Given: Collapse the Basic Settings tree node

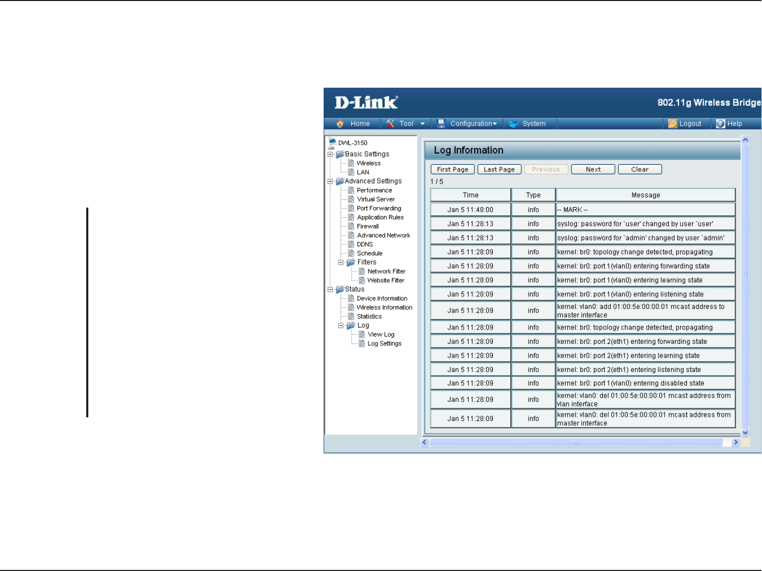Looking at the screenshot, I should [x=330, y=154].
